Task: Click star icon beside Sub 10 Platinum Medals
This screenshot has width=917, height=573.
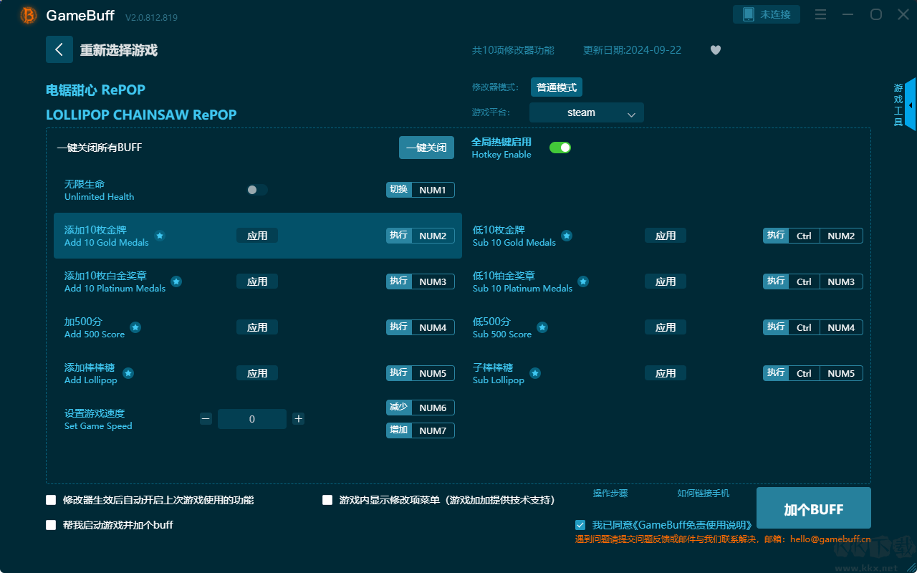Action: click(x=583, y=281)
